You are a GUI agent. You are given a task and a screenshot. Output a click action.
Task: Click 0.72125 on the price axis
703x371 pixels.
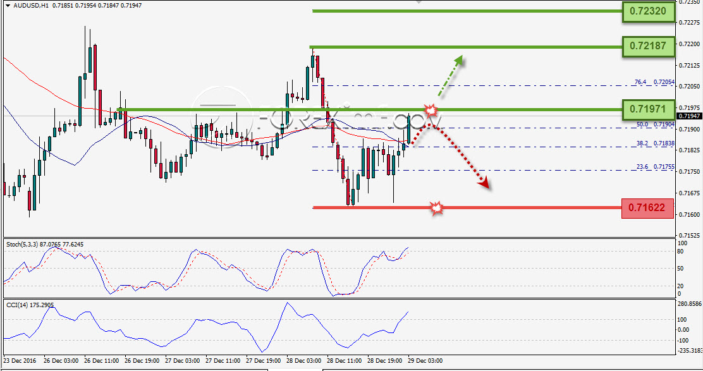pos(690,66)
